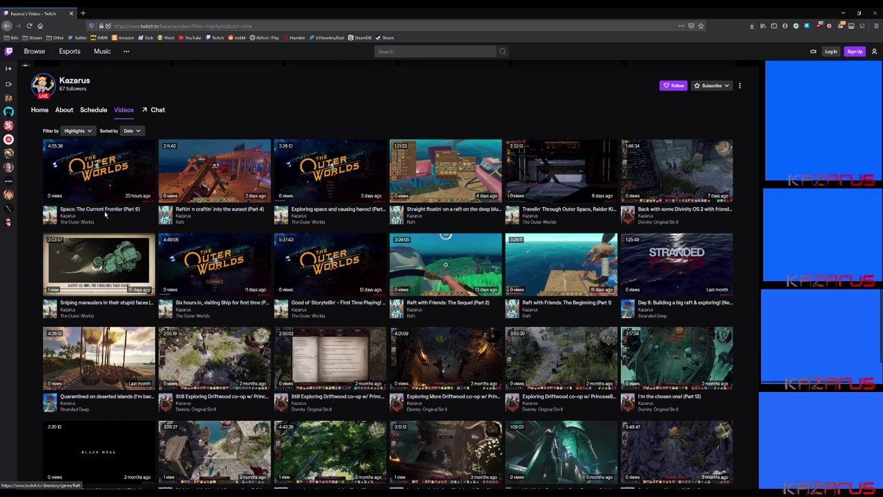Click the purple Sign Up button

pyautogui.click(x=855, y=52)
